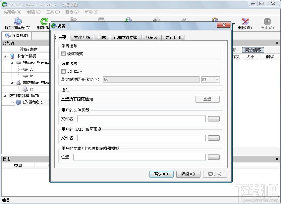Click the NECVMWar optical drive icon
This screenshot has width=281, height=204.
[19, 83]
